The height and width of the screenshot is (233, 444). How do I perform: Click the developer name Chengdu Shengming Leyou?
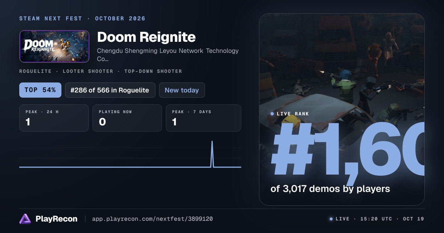pos(168,55)
